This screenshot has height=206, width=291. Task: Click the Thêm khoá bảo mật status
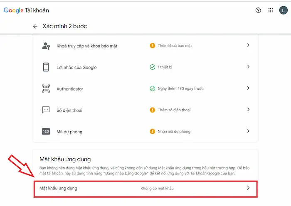[174, 45]
